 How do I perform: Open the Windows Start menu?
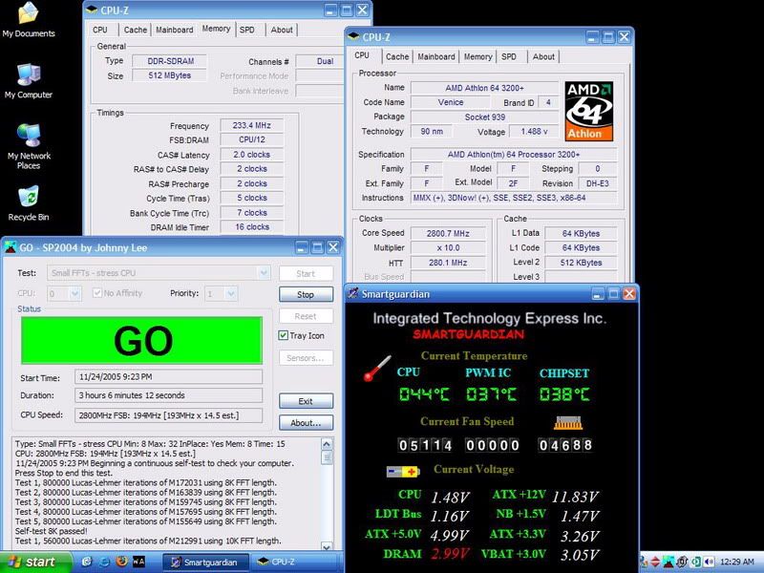click(x=35, y=562)
